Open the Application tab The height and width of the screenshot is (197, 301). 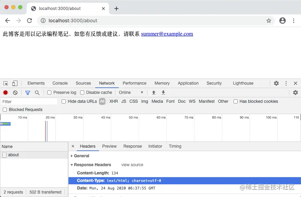[188, 83]
